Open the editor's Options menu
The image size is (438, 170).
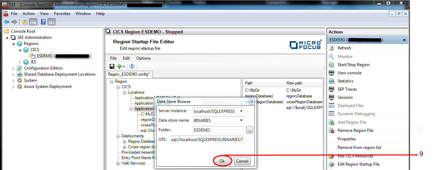143,58
